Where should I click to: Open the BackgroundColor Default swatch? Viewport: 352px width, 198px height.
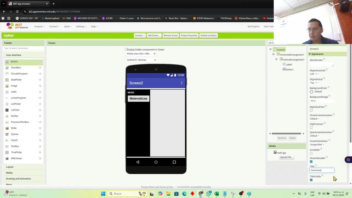(x=312, y=92)
